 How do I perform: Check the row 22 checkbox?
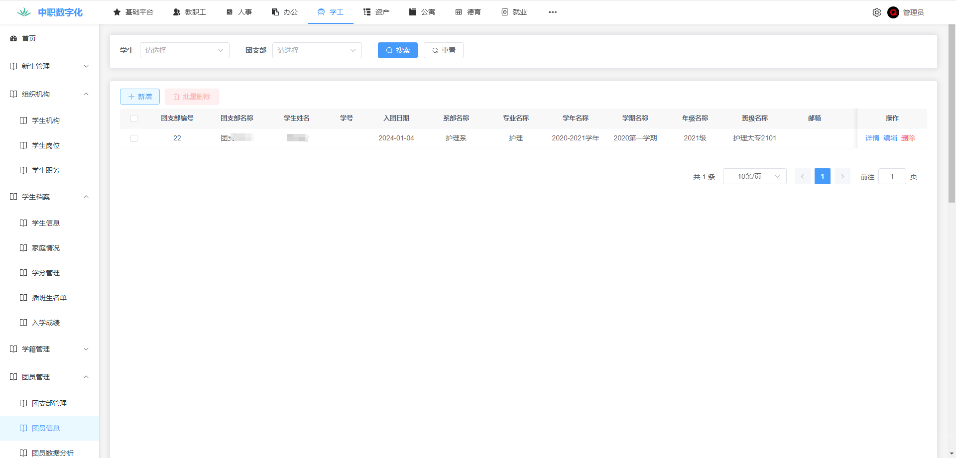134,138
